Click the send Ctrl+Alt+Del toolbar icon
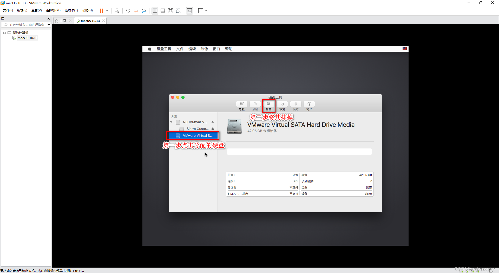 [117, 11]
